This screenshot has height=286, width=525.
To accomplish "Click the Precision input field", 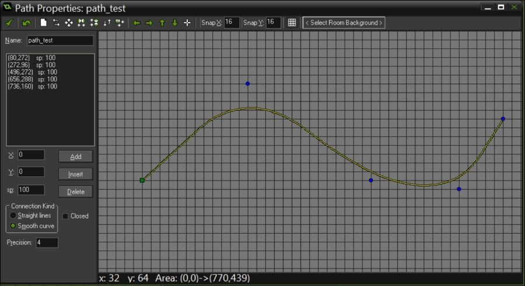I will (47, 242).
